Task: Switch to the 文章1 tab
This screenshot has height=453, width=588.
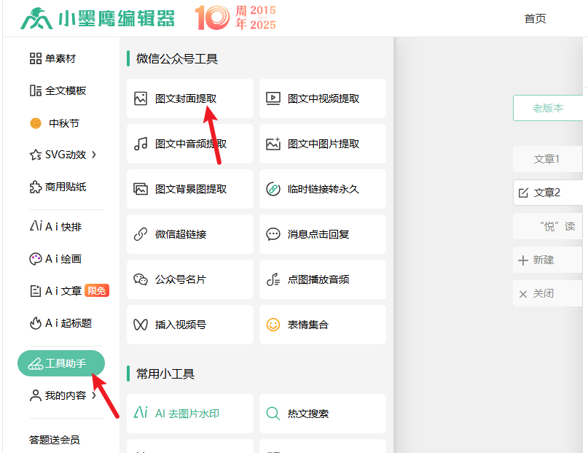Action: coord(546,159)
